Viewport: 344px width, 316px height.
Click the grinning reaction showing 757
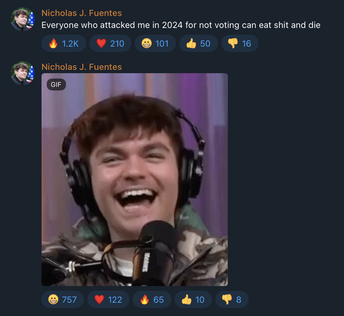(63, 299)
